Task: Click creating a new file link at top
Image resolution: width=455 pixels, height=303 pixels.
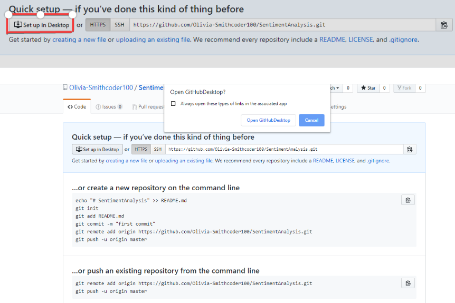Action: (x=79, y=40)
